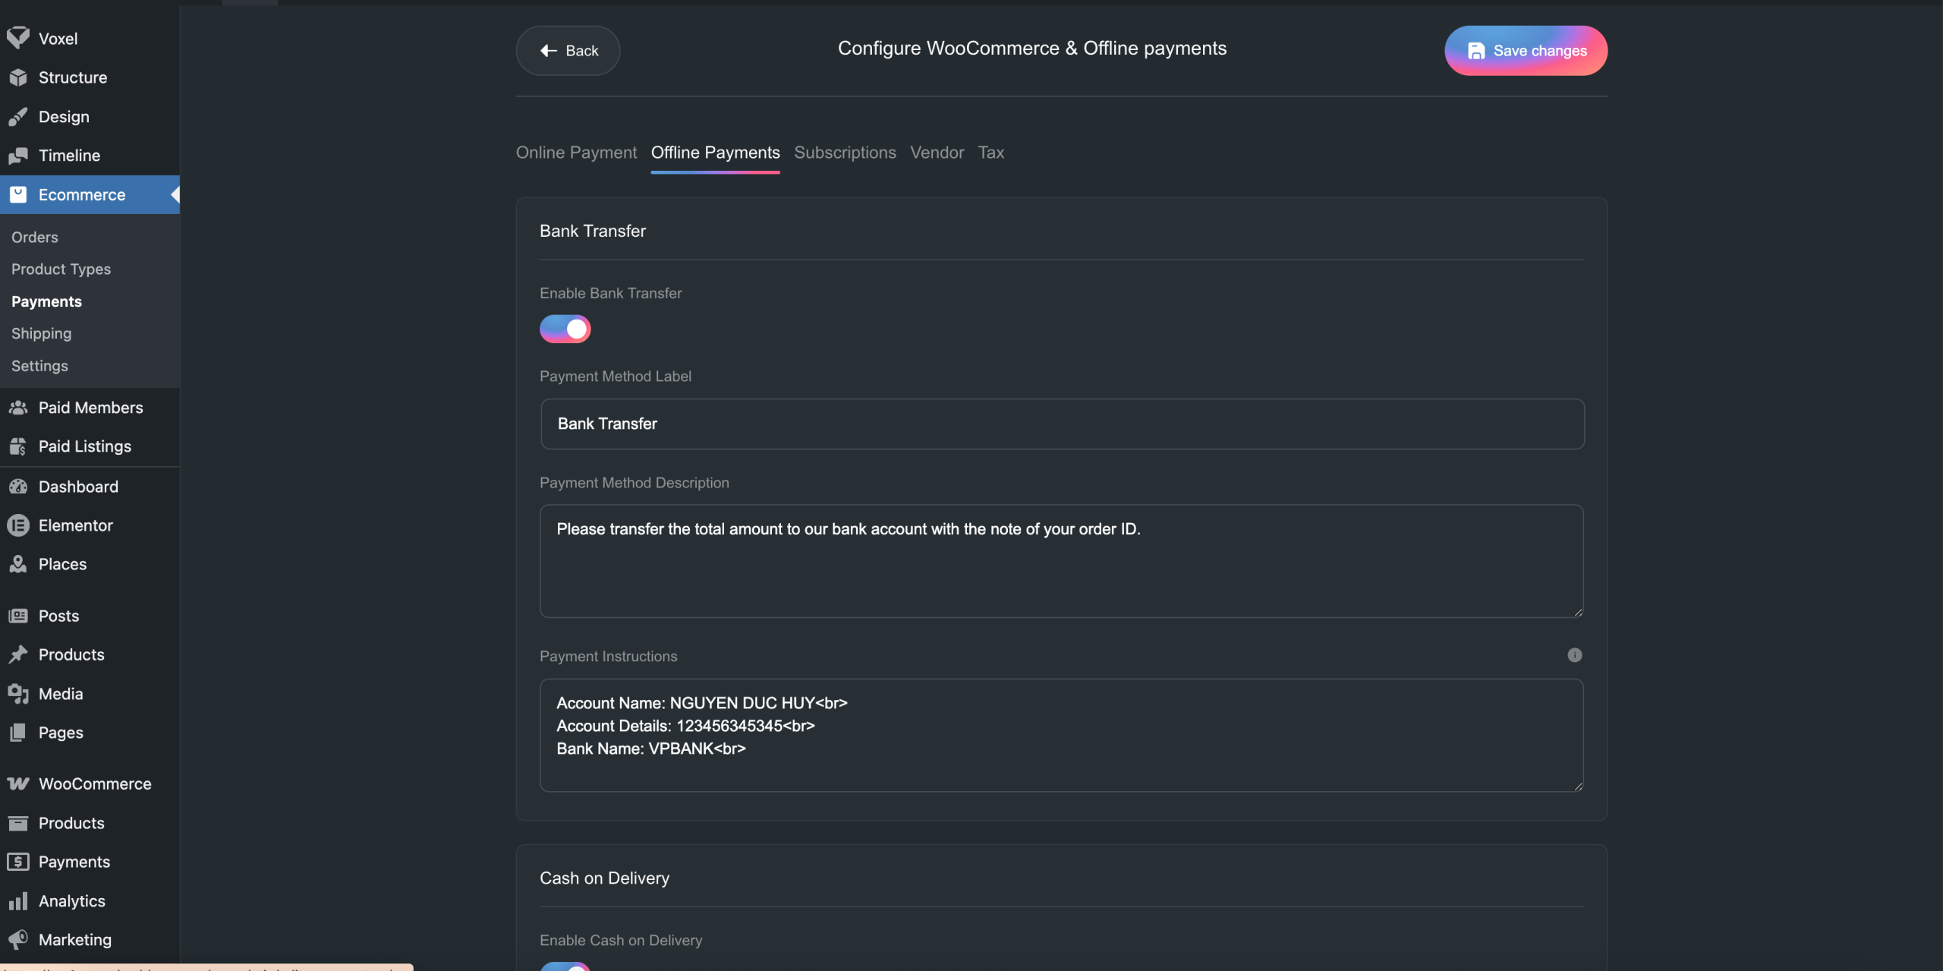Click the Timeline chat icon

[18, 156]
